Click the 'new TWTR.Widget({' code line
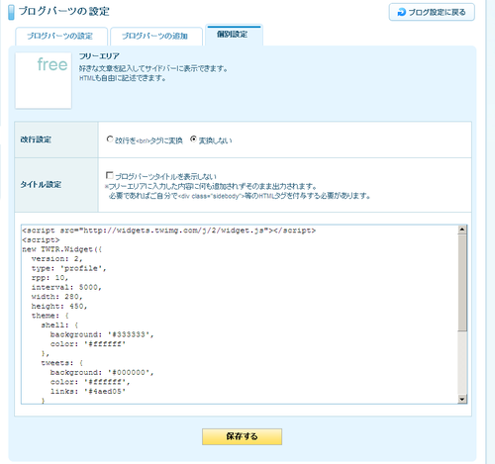 click(x=62, y=249)
